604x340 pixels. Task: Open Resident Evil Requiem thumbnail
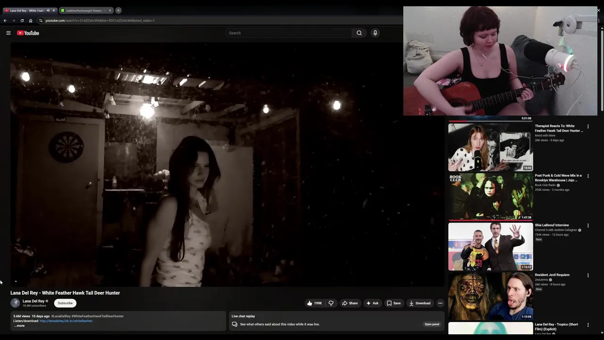pos(490,296)
